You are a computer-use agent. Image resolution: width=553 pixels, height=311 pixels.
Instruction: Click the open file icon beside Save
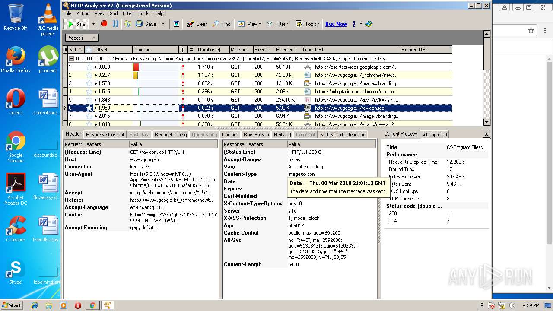[x=128, y=24]
